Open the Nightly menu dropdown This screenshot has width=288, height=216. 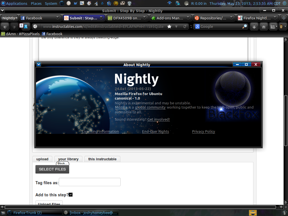tap(9, 18)
